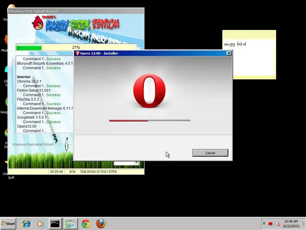The height and width of the screenshot is (230, 306).
Task: Select the Chrome 20.0.1 entry in the install list
Action: 29,81
